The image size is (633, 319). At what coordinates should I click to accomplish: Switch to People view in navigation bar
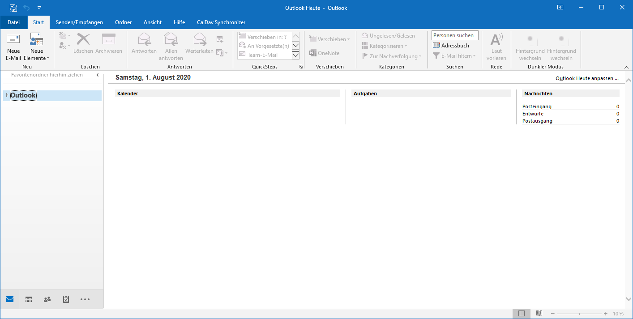[x=47, y=299]
